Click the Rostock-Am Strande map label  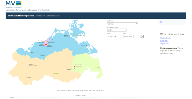tap(50, 46)
